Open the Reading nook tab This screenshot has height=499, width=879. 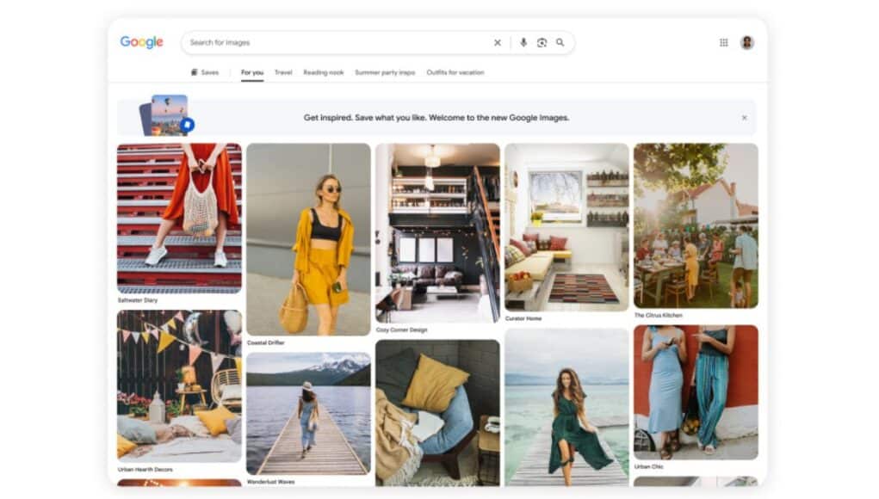tap(324, 72)
